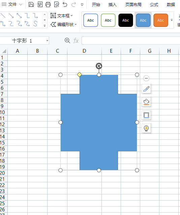
Task: Switch to the 开始 tab
Action: click(96, 4)
